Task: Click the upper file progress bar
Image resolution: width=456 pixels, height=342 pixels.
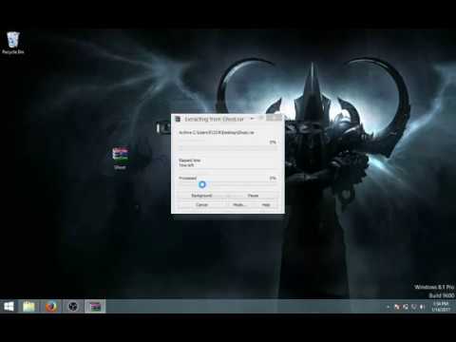Action: pyautogui.click(x=227, y=148)
